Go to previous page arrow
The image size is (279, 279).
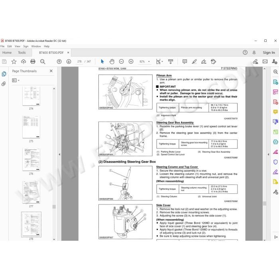coord(59,61)
